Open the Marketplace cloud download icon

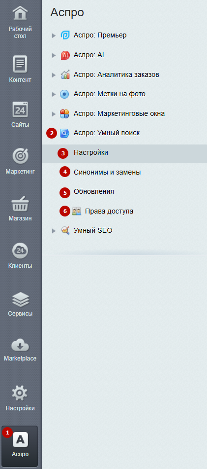pyautogui.click(x=20, y=345)
